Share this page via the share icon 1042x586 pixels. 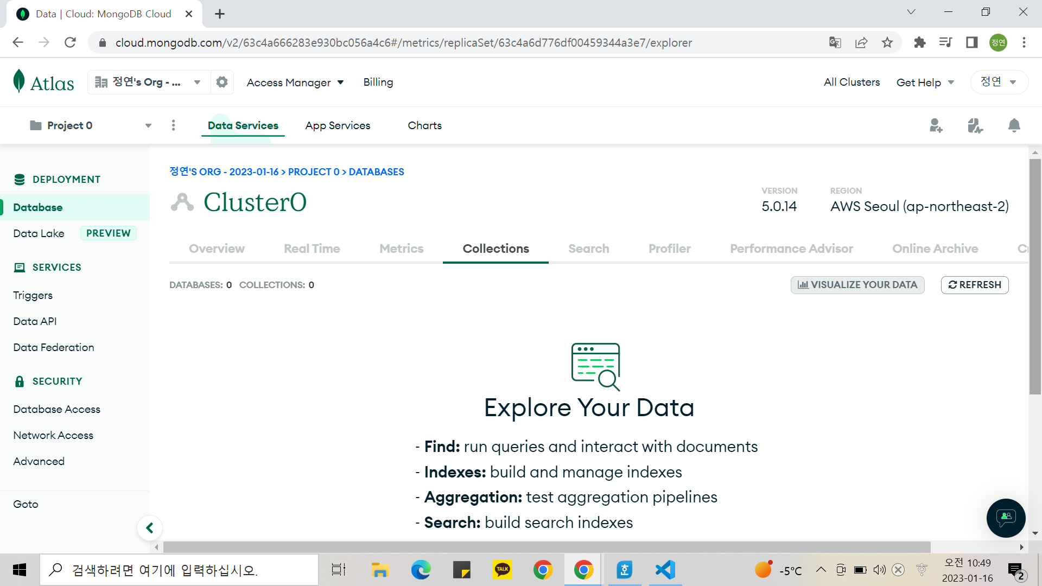point(861,42)
